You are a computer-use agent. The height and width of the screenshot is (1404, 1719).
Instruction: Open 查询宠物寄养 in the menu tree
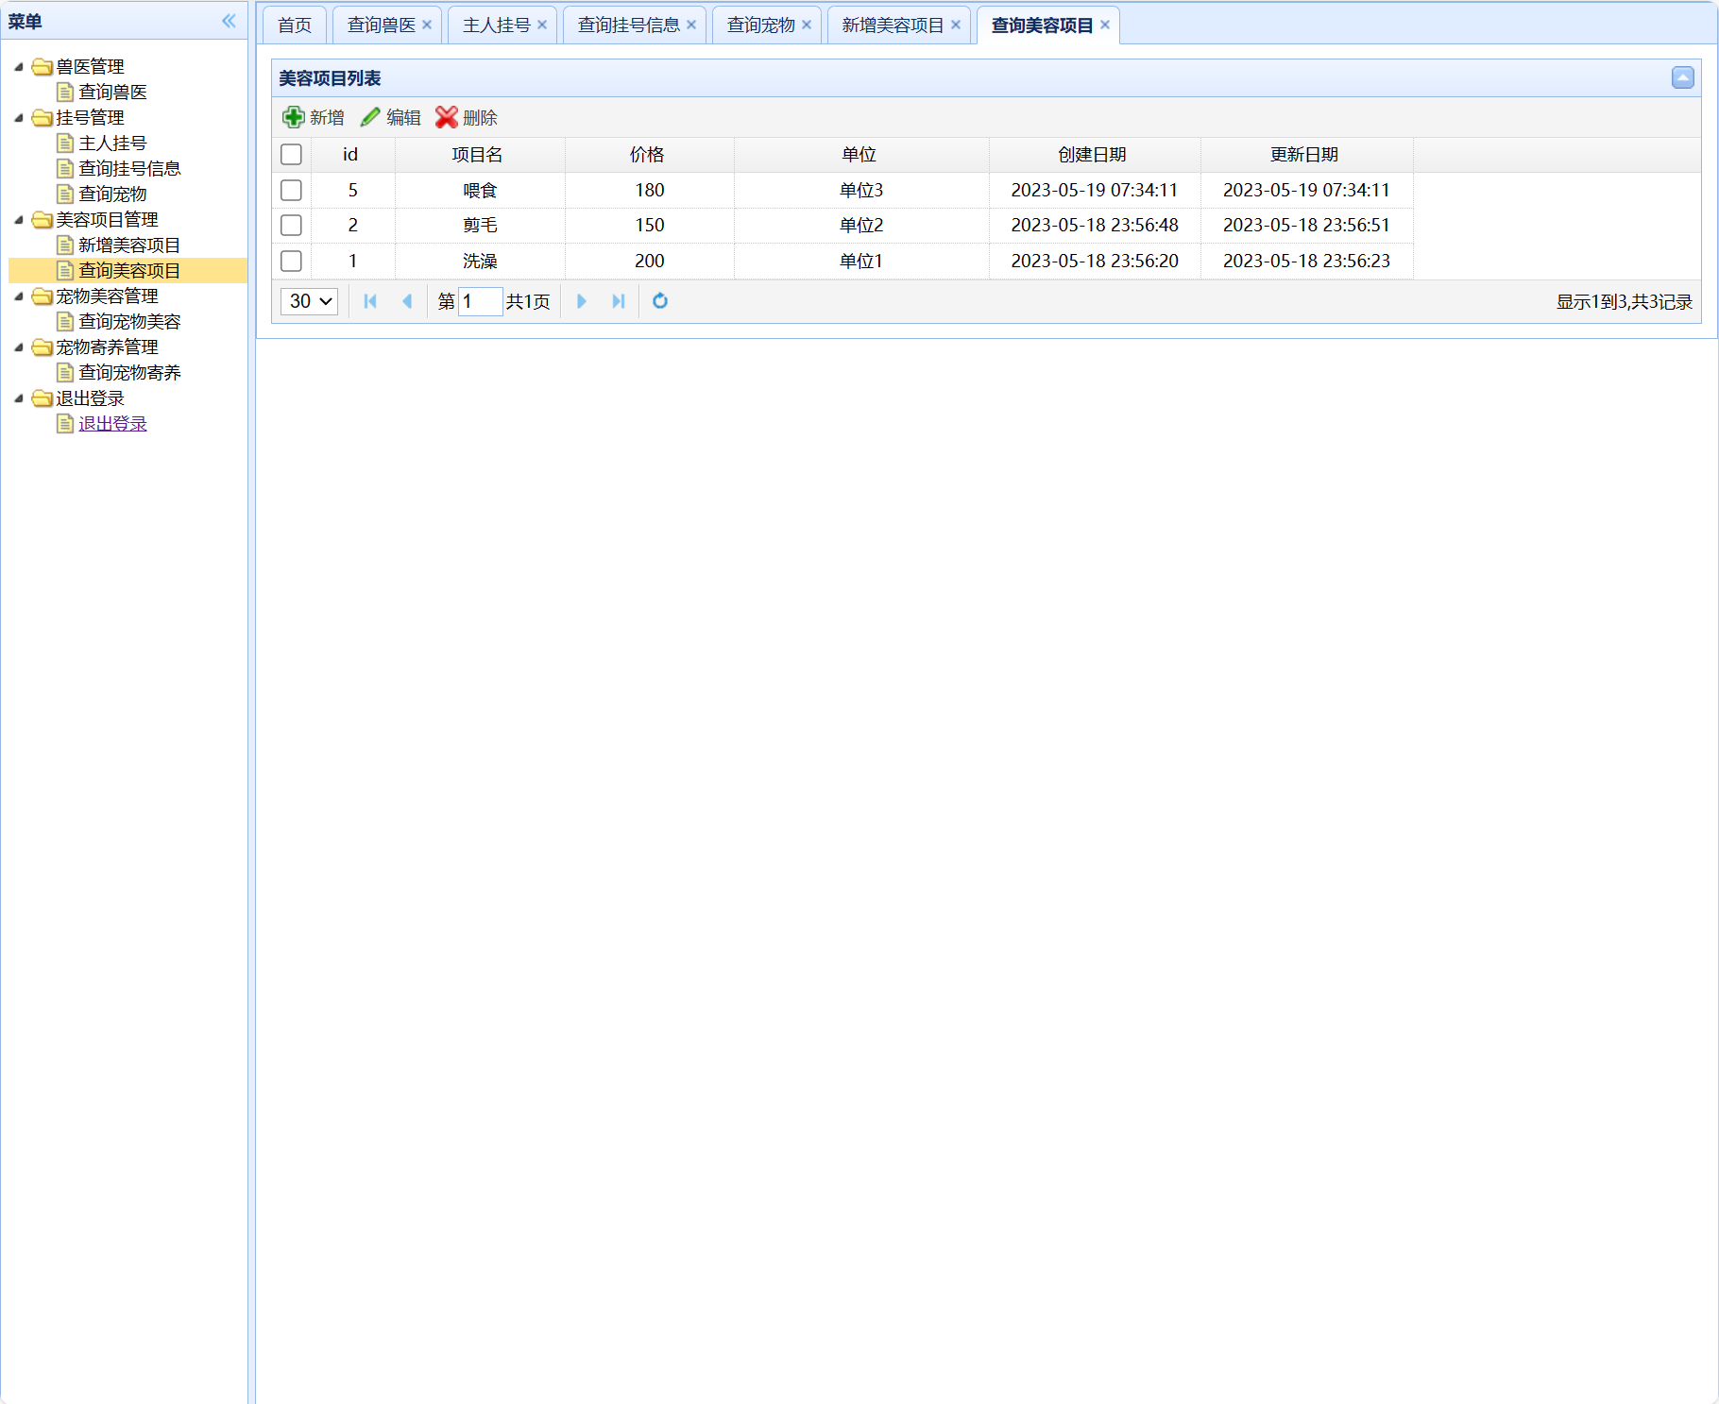coord(129,373)
